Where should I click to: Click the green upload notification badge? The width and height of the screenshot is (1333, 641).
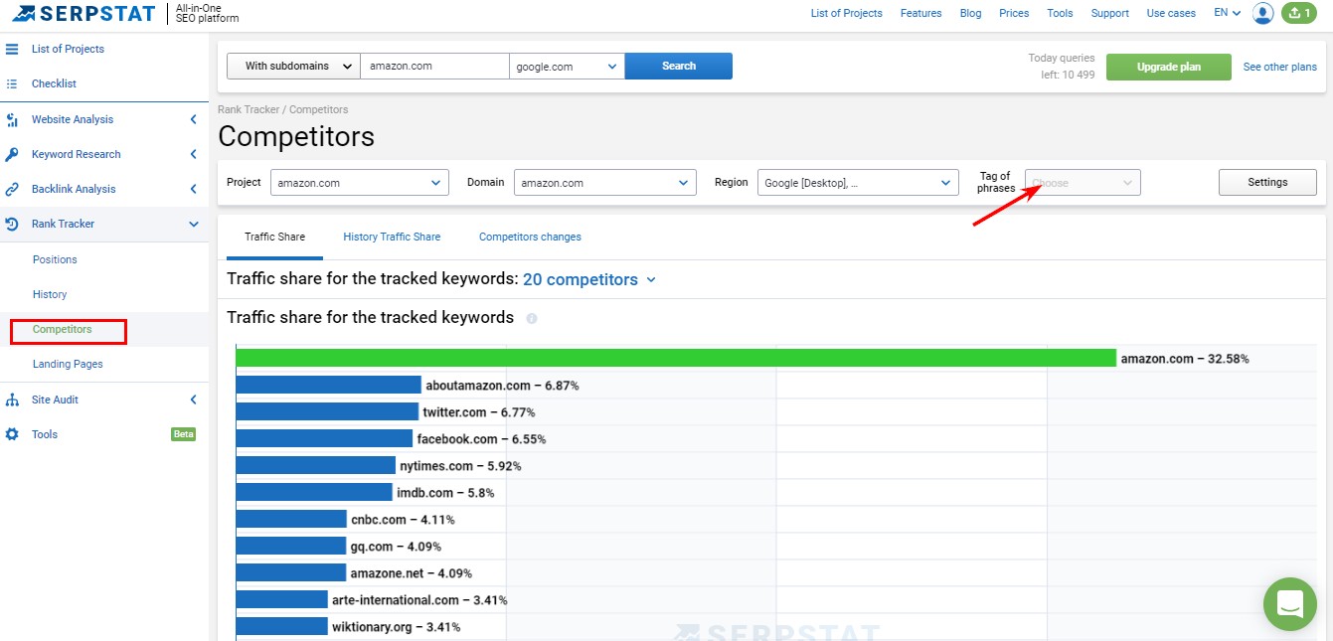pos(1298,13)
